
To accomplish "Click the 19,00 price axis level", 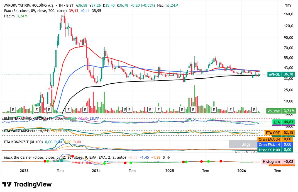I will coord(289,101).
